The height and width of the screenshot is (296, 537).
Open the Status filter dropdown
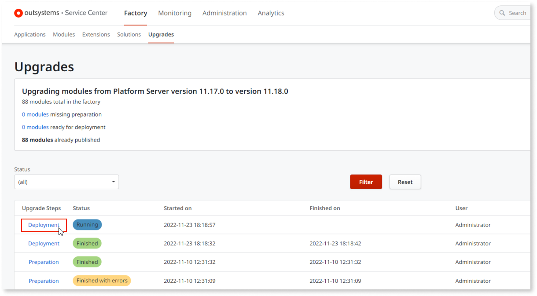point(66,182)
